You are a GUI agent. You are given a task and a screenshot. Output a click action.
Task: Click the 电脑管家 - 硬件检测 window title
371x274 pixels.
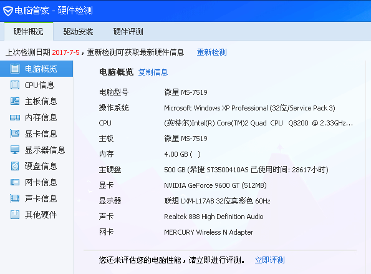pos(54,11)
